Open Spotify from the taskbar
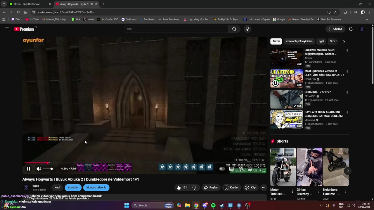This screenshot has width=374, height=210. [213, 205]
